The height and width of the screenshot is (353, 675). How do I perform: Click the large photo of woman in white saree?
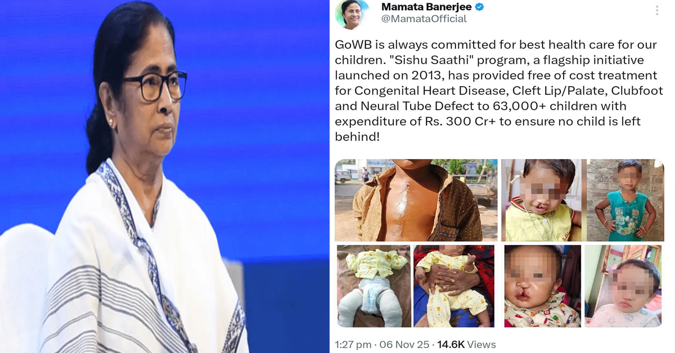pyautogui.click(x=164, y=176)
